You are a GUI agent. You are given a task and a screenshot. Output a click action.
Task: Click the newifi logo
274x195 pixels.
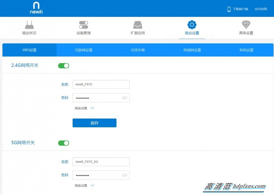[x=36, y=8]
